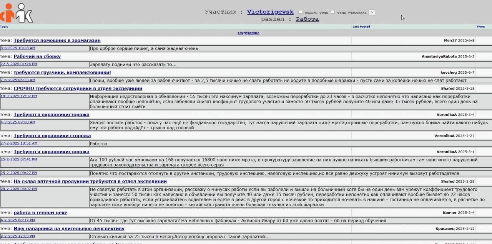Open topic "требуются грузчики, комплектовщики!"

[62, 73]
